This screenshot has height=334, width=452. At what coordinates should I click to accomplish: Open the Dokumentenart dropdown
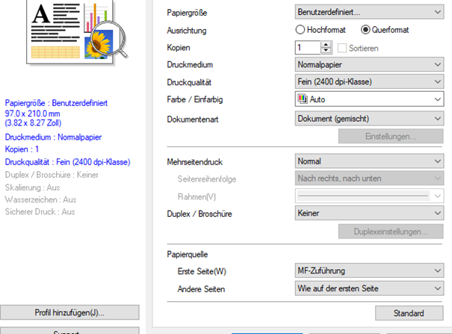(368, 118)
